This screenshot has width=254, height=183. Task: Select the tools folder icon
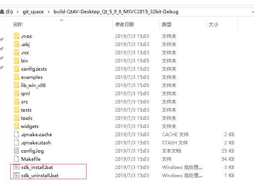point(16,118)
